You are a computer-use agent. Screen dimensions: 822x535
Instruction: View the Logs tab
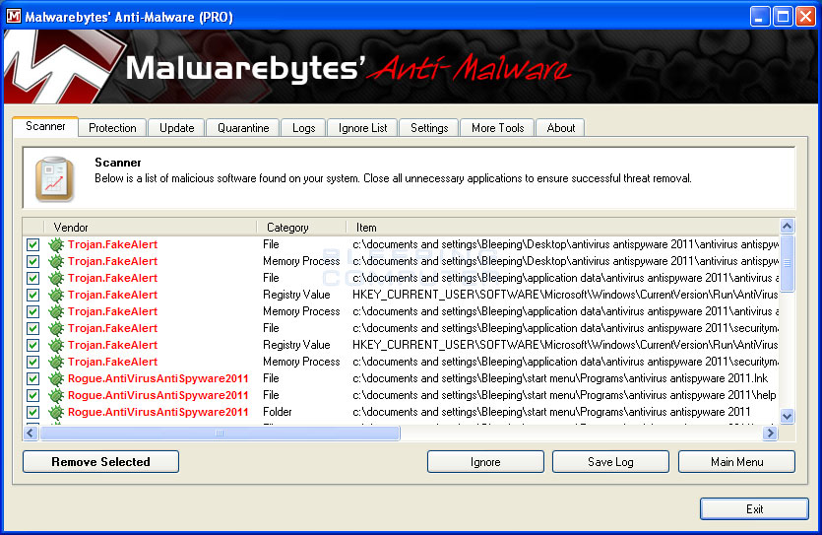303,128
